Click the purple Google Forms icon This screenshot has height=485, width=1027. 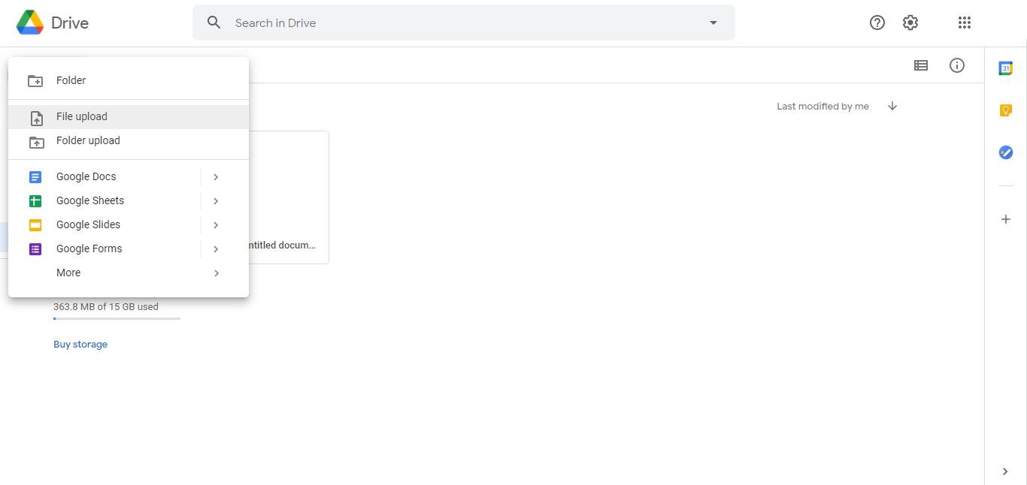coord(35,249)
